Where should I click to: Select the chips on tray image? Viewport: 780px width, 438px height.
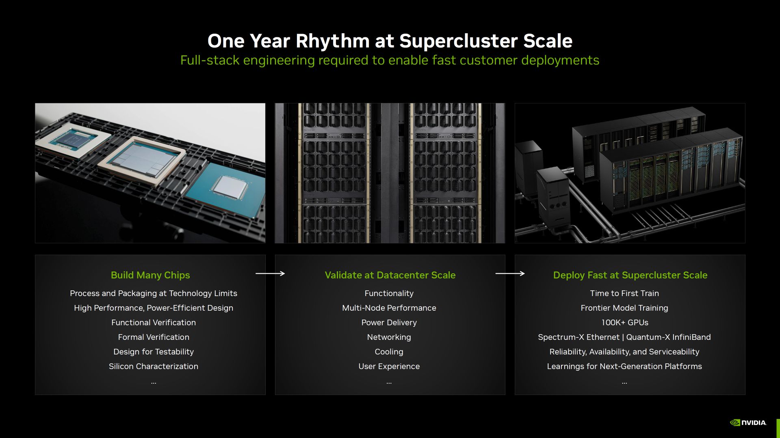click(x=150, y=173)
